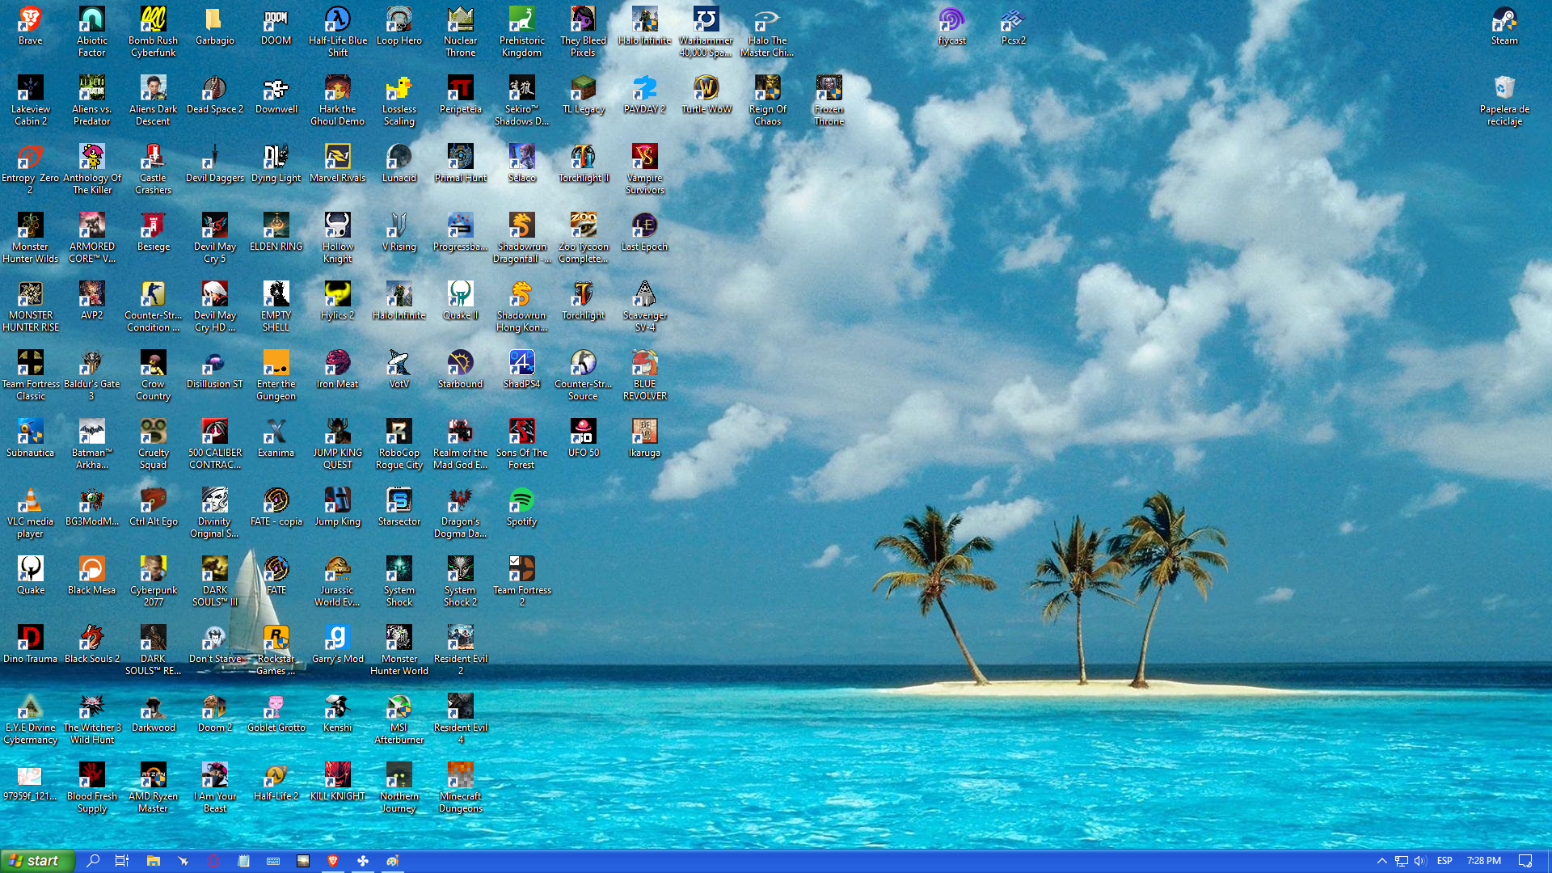
Task: Select the Marvel Rivals shortcut
Action: tap(338, 163)
